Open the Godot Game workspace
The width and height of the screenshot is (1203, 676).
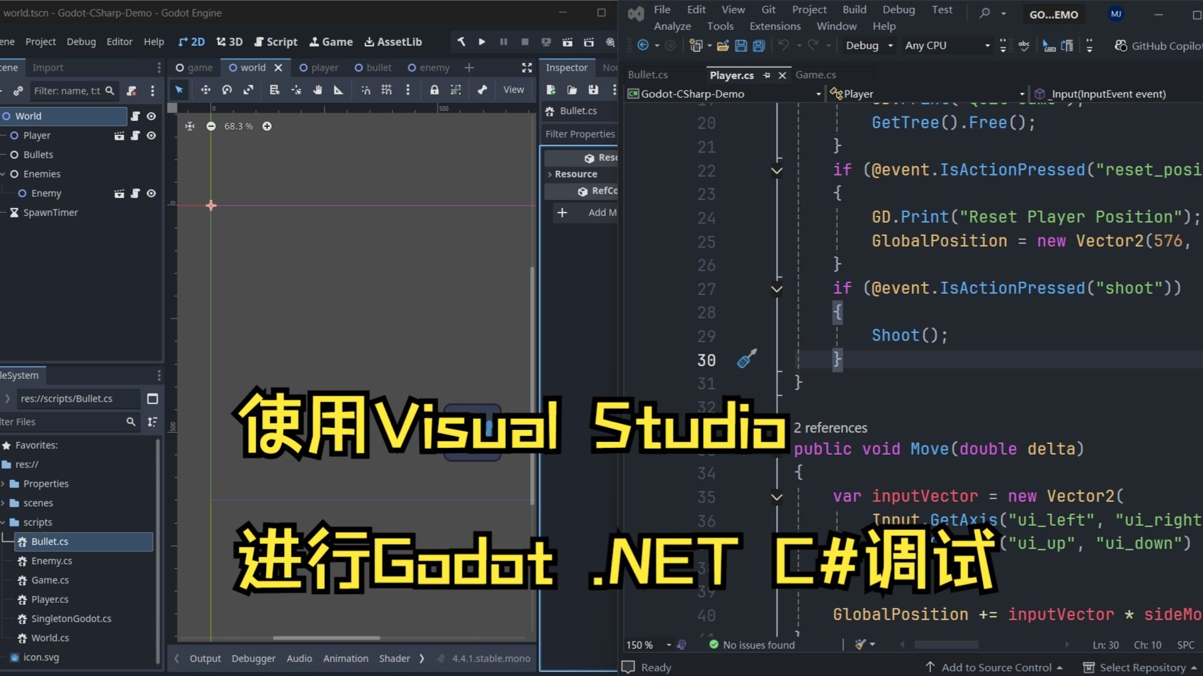pos(331,42)
